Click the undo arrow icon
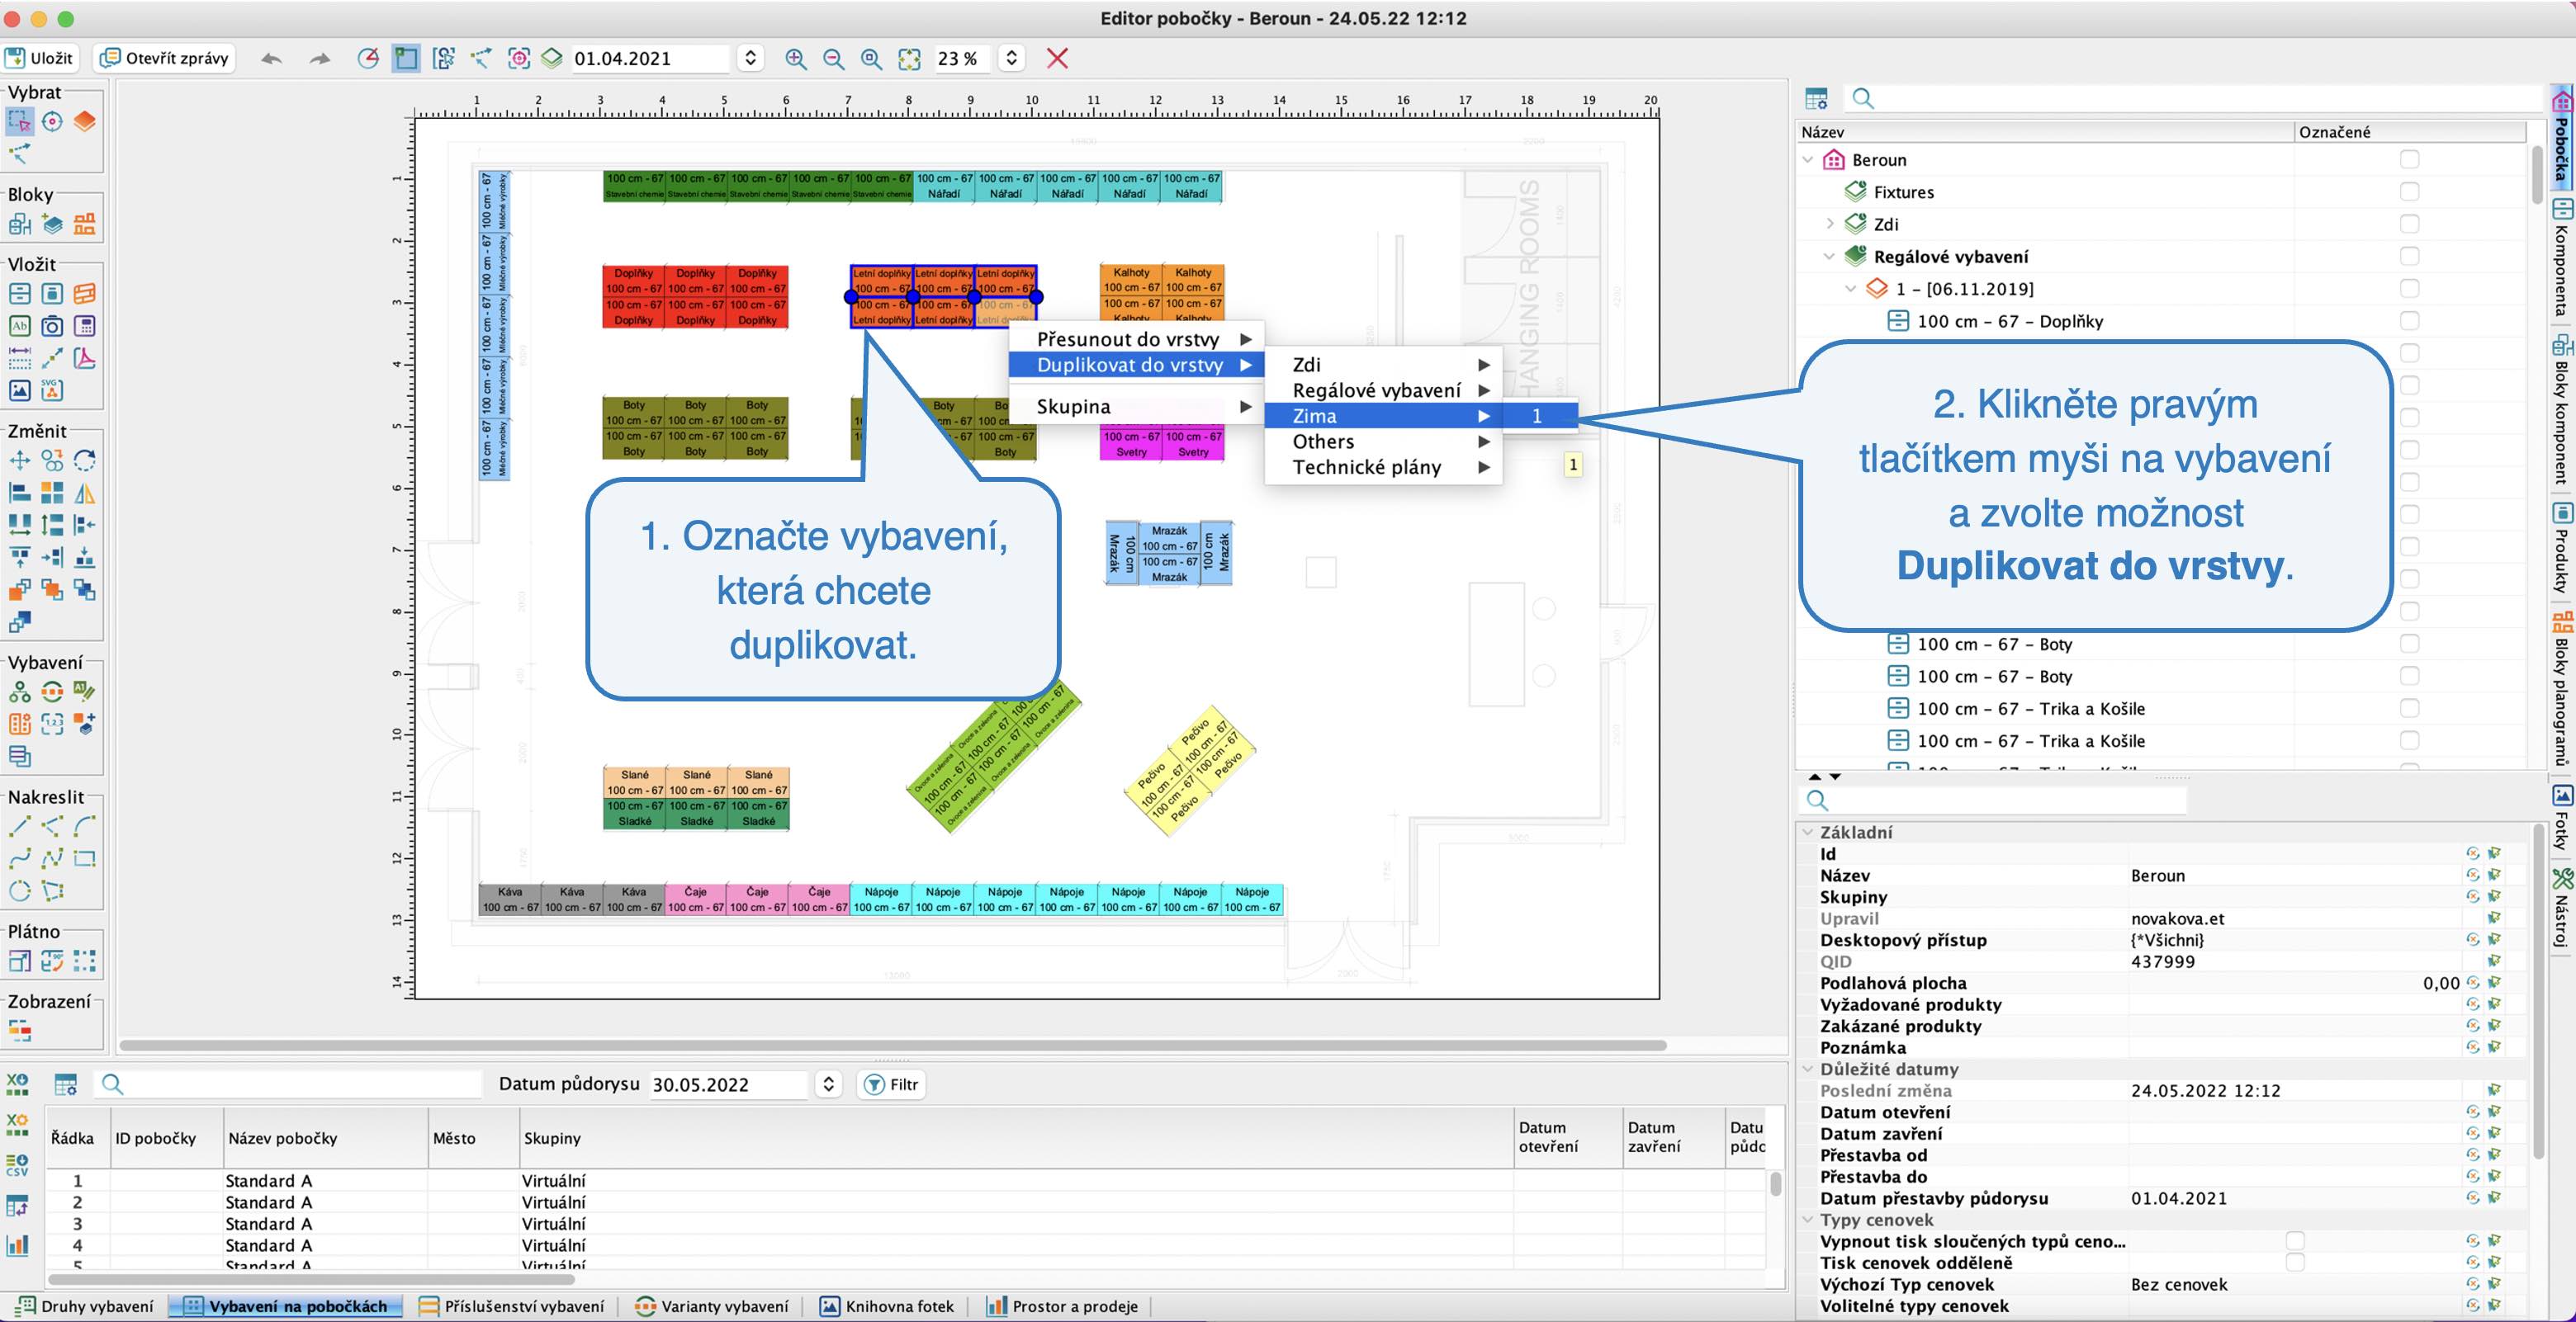 coord(271,59)
